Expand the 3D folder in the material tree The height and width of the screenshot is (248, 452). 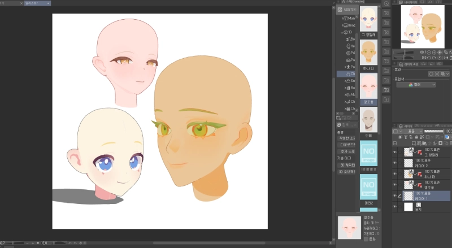point(342,32)
